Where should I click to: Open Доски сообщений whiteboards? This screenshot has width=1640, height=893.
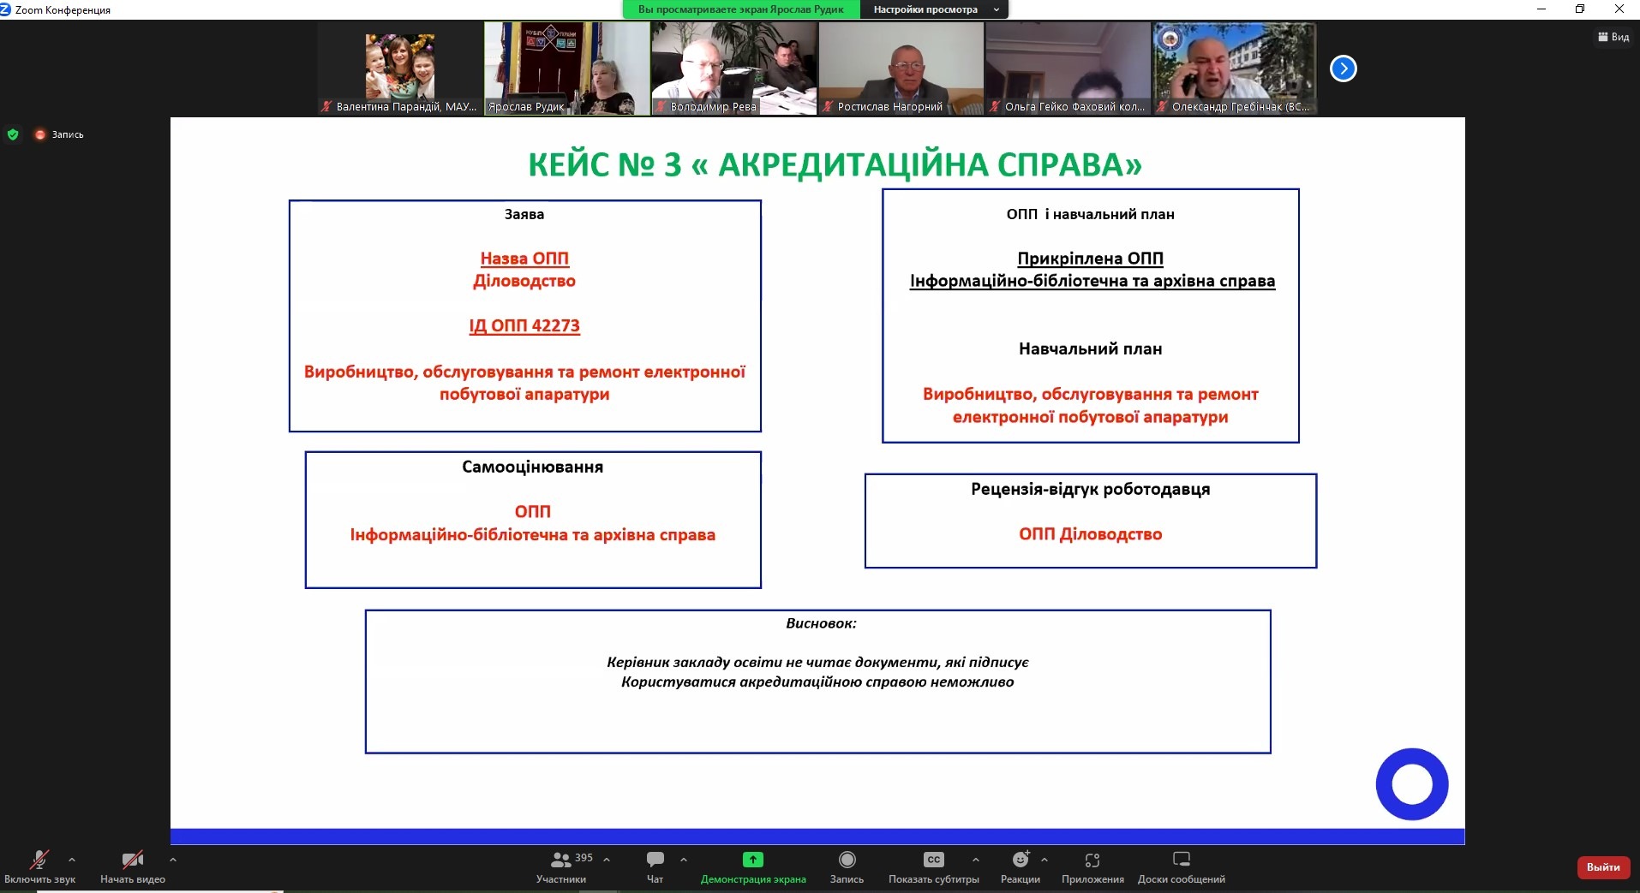[1182, 866]
